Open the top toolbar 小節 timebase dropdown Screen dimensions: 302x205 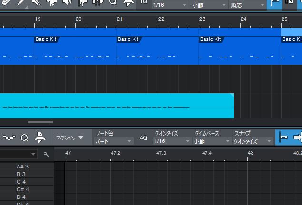point(209,5)
